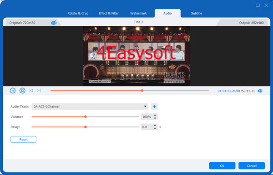The width and height of the screenshot is (273, 175).
Task: Click the delay value field
Action: click(147, 127)
